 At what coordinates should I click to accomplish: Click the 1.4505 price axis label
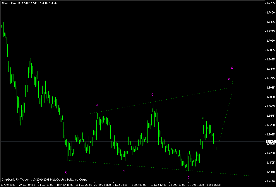(x=270, y=162)
